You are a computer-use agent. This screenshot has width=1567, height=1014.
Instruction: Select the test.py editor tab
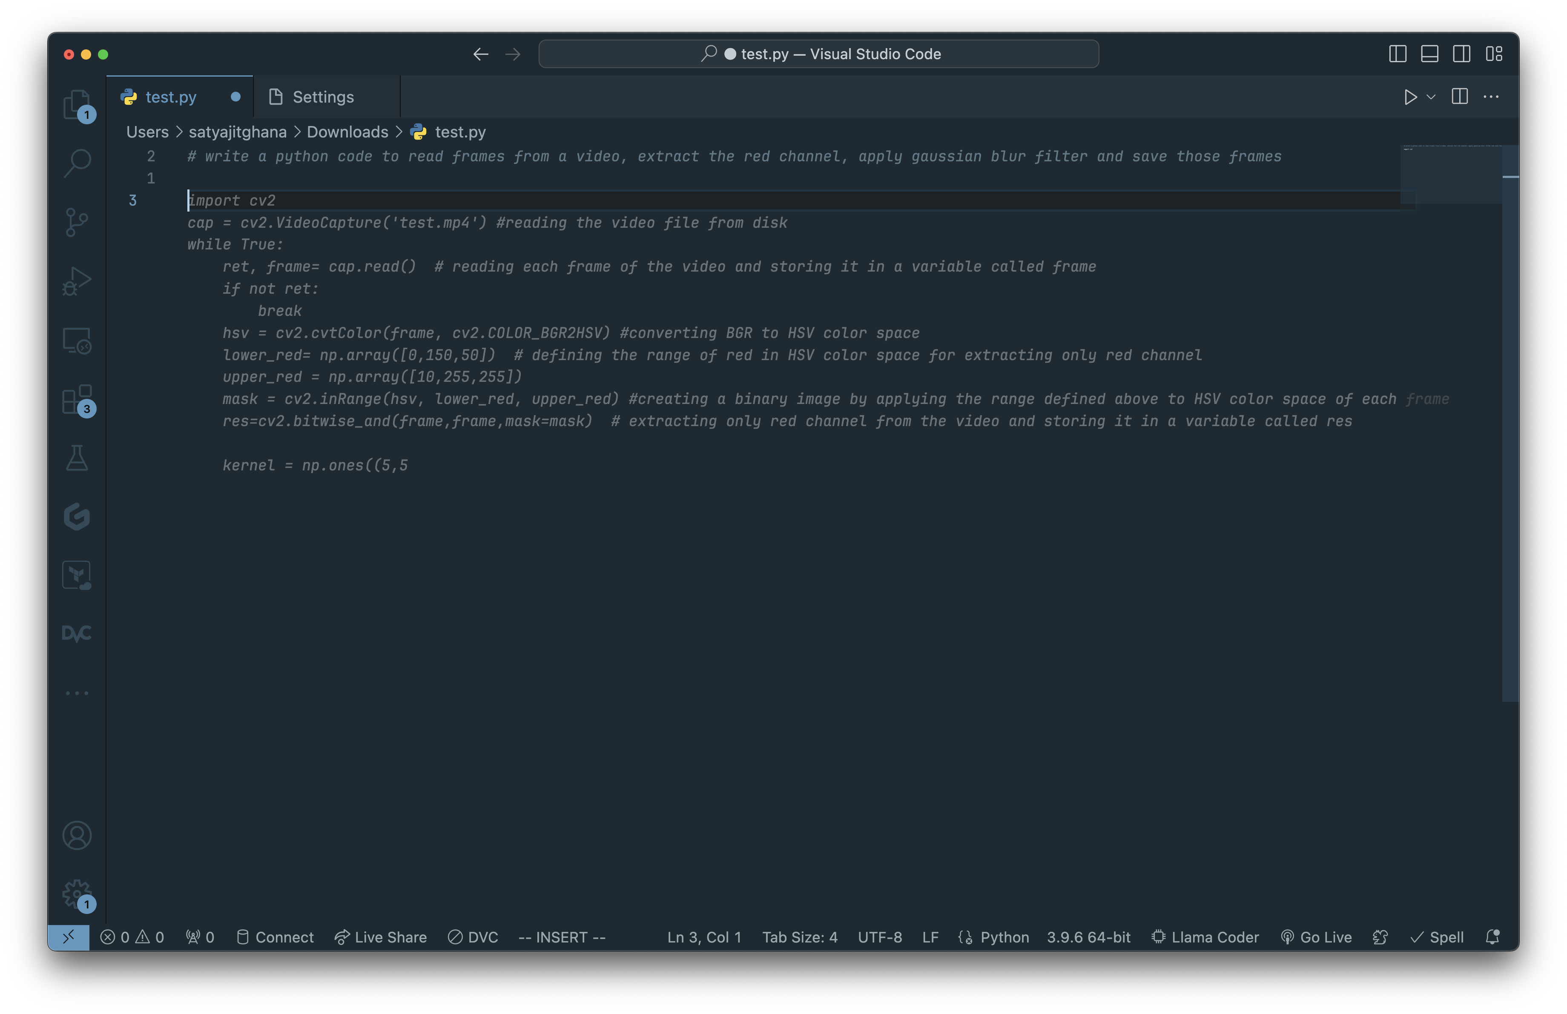(x=170, y=97)
